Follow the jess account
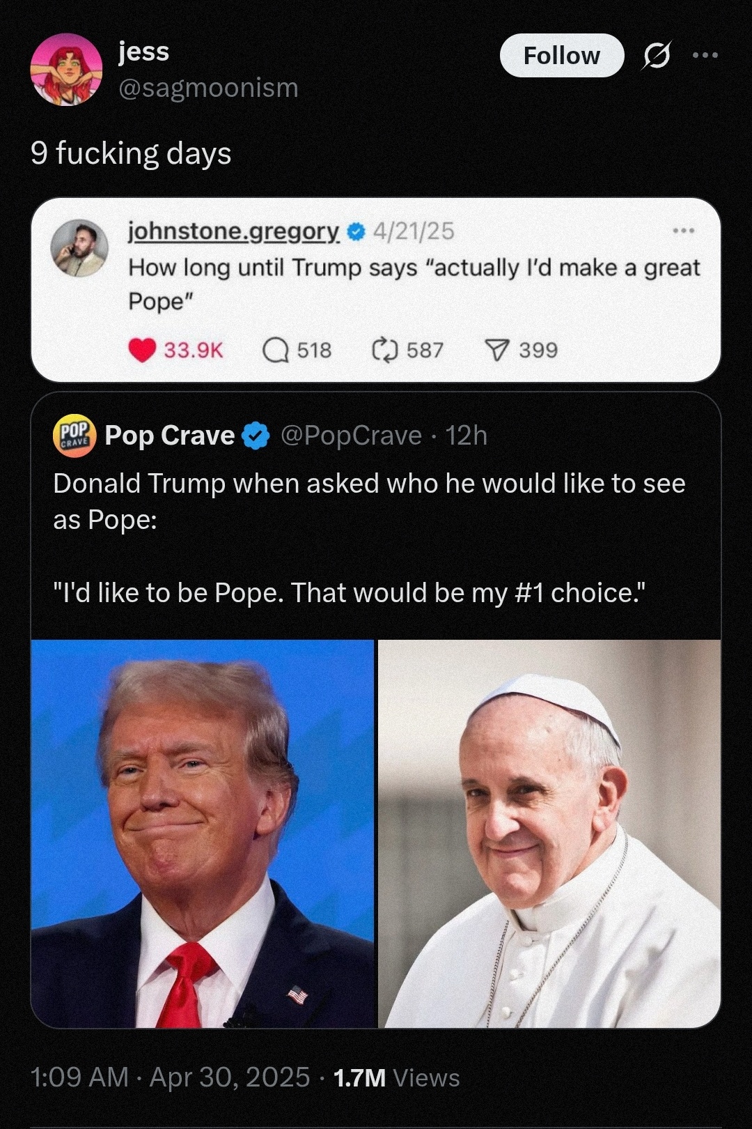752x1129 pixels. pyautogui.click(x=561, y=56)
